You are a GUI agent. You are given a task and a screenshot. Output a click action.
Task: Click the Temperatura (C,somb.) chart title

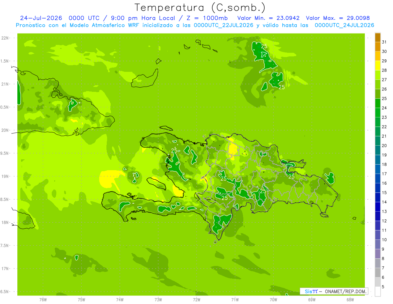200,8
